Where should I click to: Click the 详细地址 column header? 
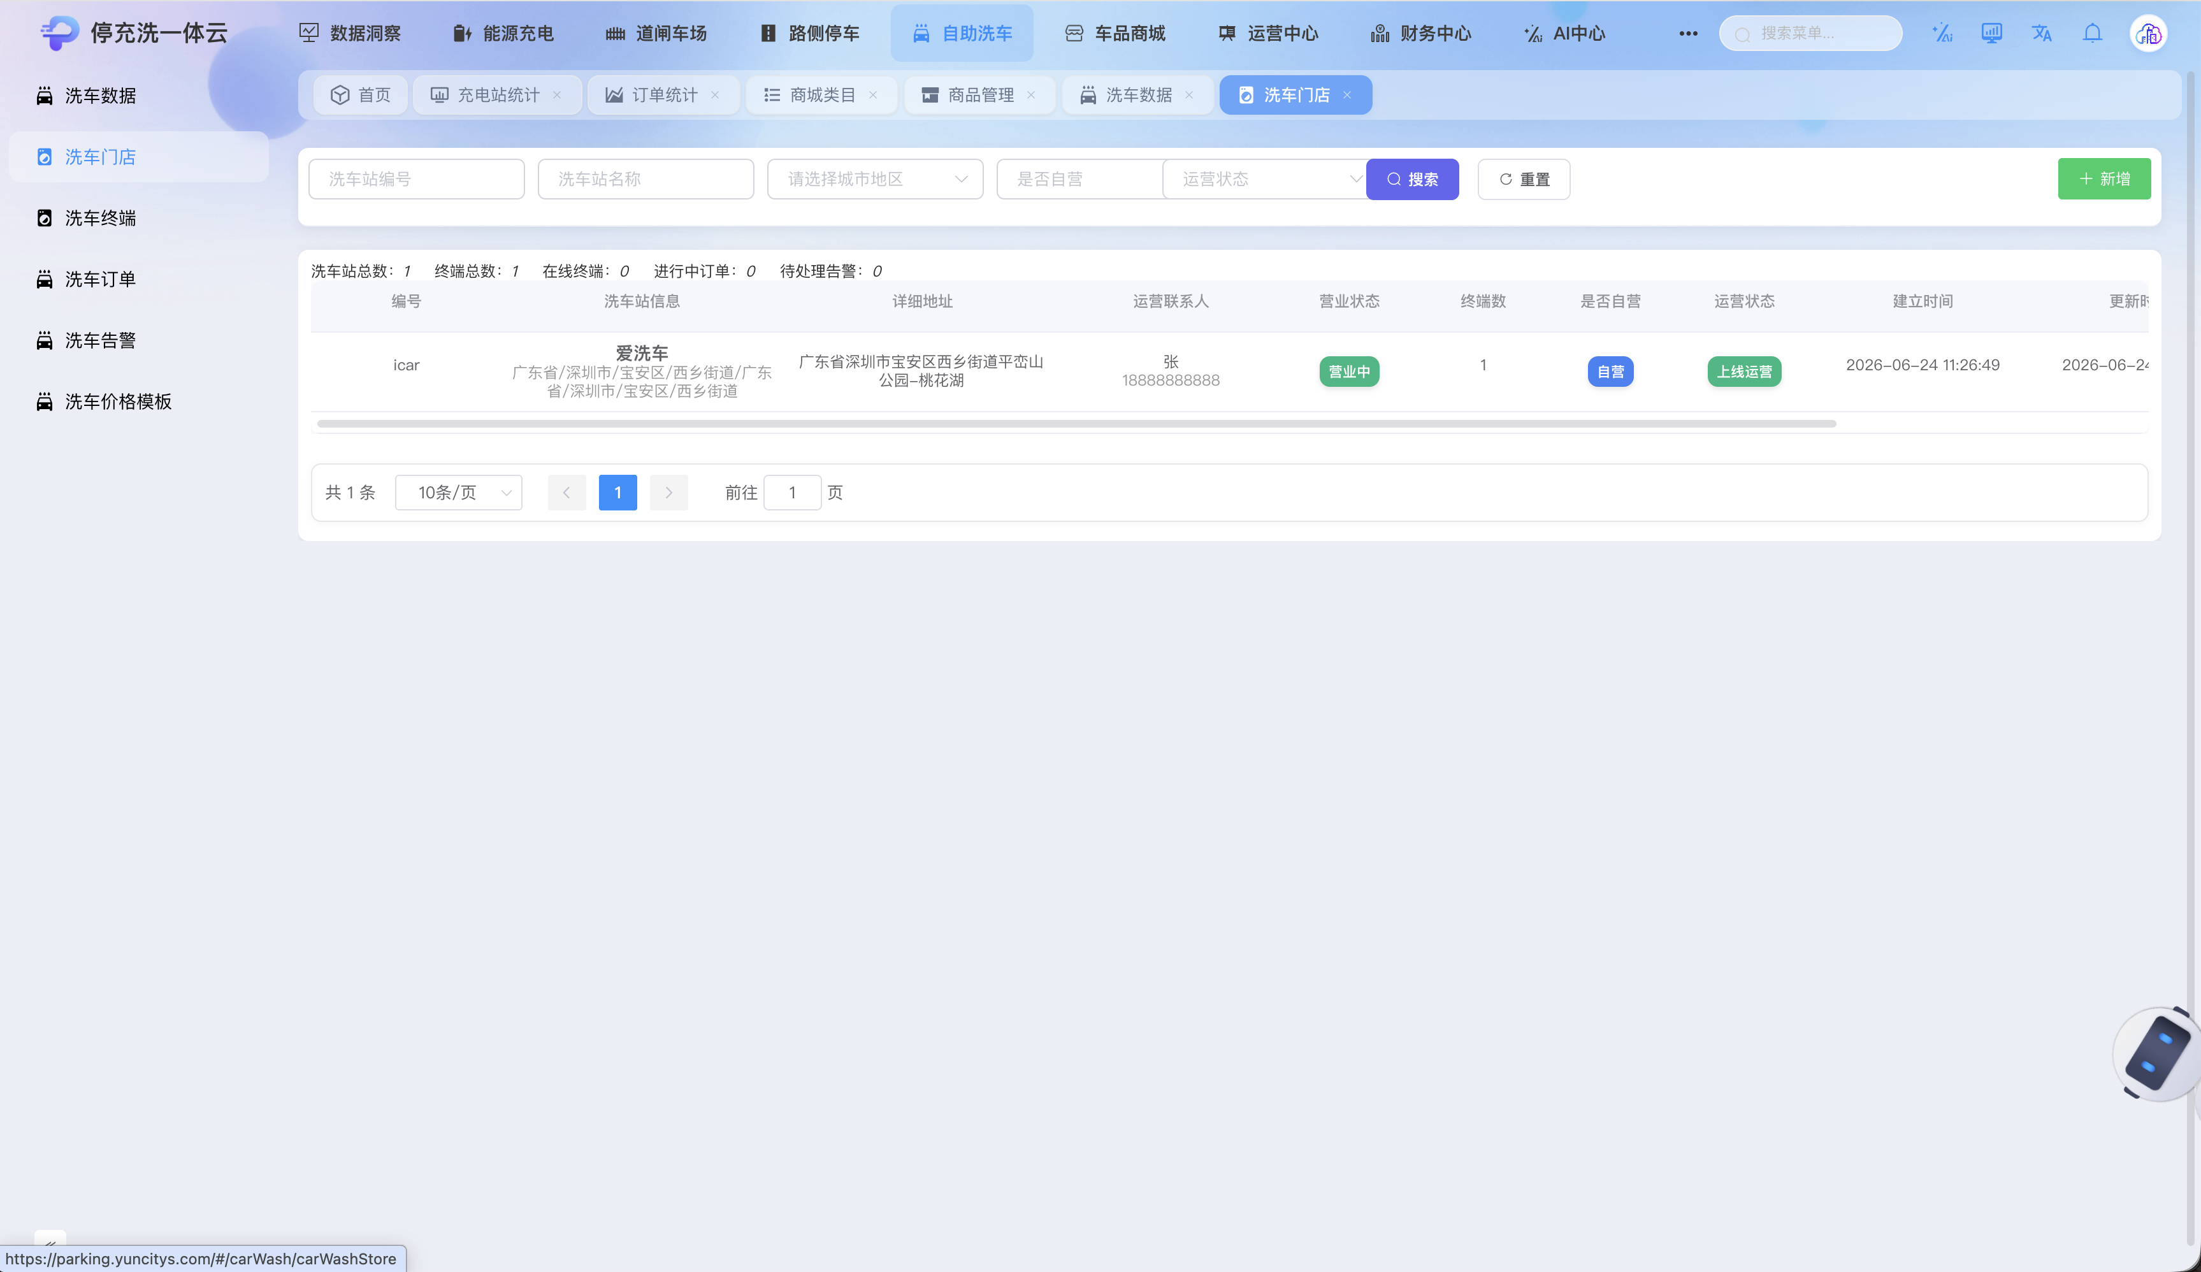(921, 301)
